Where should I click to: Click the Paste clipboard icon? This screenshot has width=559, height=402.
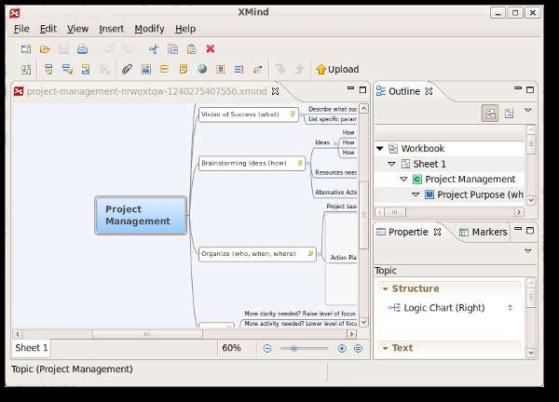coord(191,48)
